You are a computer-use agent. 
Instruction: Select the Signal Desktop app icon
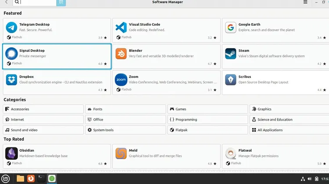11,53
